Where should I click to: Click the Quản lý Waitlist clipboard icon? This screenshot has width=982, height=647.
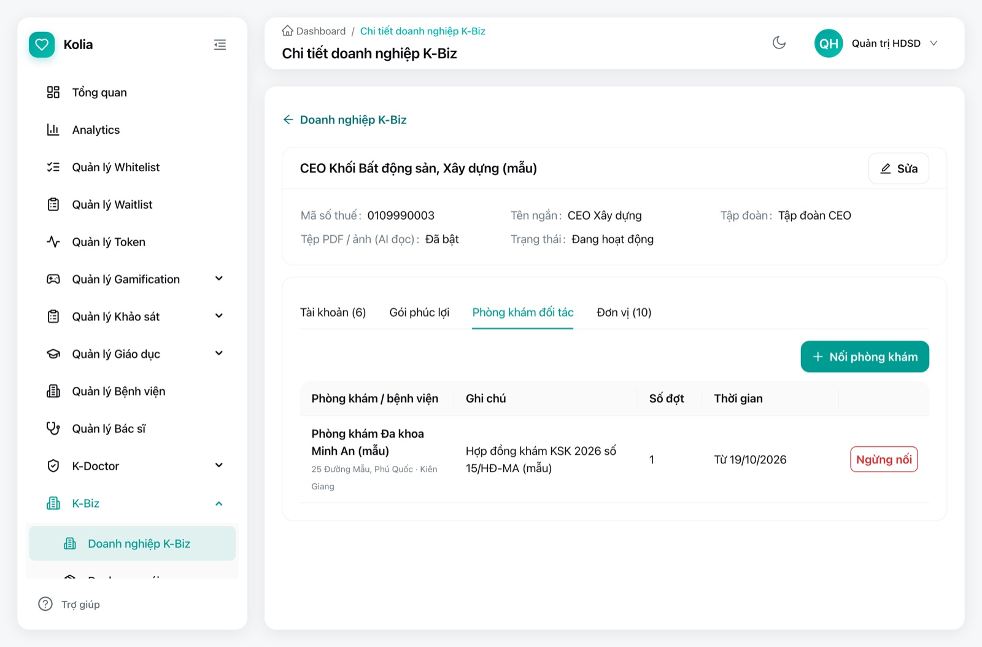[x=53, y=204]
